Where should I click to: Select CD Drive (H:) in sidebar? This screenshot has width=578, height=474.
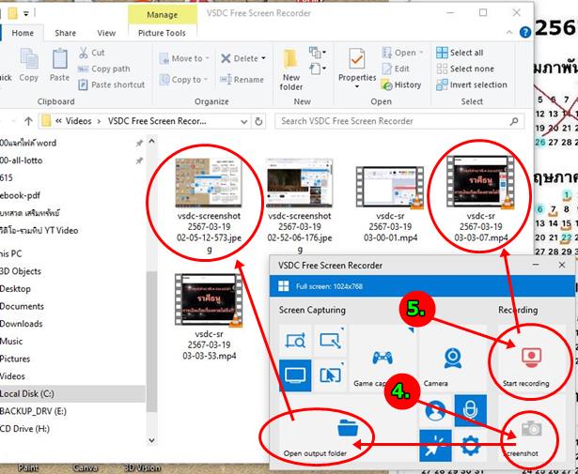(25, 429)
